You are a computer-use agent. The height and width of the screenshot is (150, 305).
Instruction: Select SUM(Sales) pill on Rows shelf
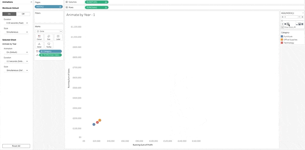click(97, 7)
